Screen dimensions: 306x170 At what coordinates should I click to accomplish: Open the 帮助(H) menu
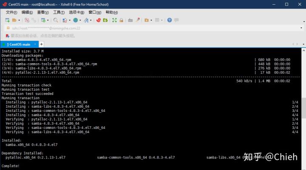coord(112,12)
